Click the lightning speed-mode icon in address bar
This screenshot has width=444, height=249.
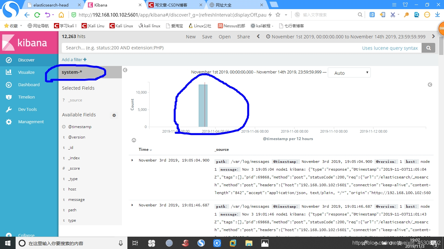(270, 15)
